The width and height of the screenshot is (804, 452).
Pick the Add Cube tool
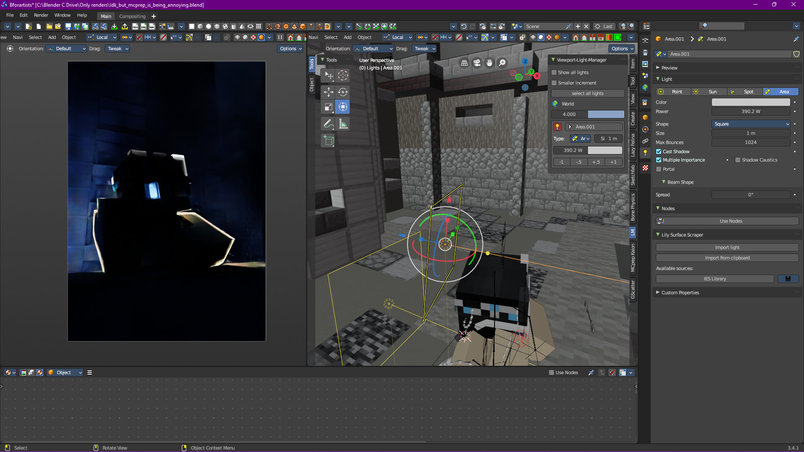tap(328, 141)
